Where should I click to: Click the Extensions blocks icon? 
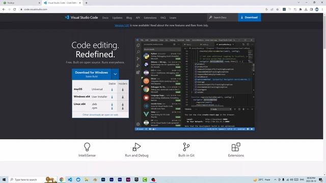coord(236,147)
